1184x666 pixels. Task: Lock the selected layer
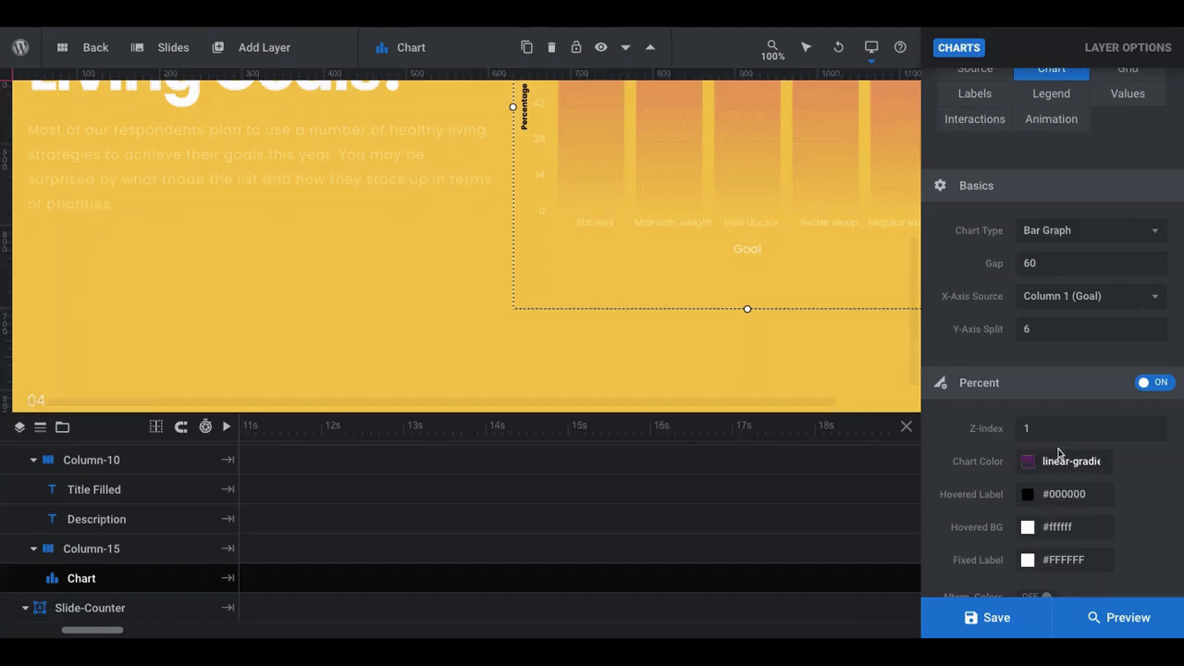click(576, 47)
